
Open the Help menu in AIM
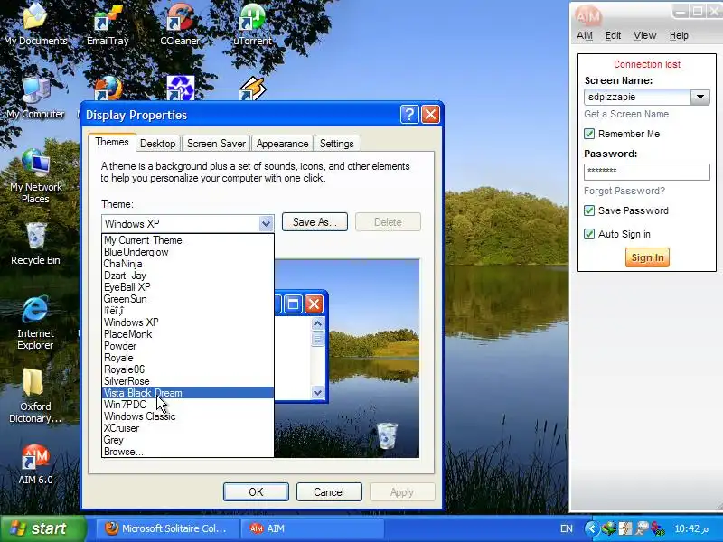click(x=679, y=35)
